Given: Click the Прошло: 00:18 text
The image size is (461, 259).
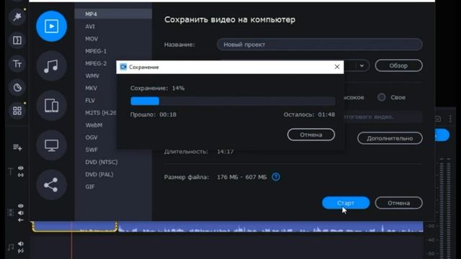Looking at the screenshot, I should (153, 114).
